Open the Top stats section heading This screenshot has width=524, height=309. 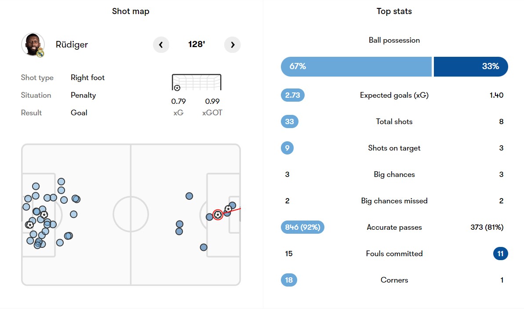coord(394,11)
